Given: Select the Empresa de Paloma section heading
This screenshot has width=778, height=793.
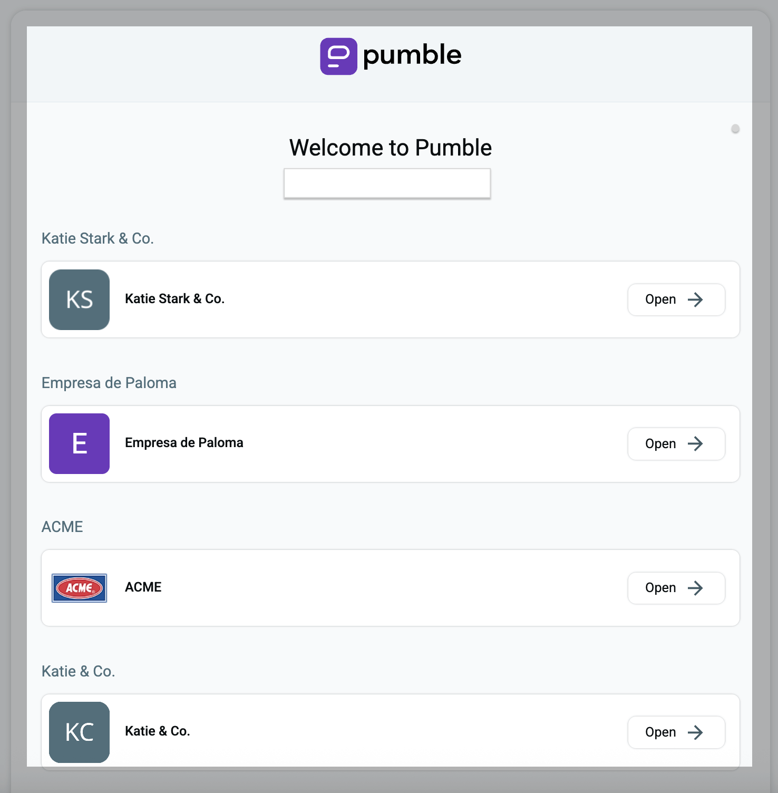Looking at the screenshot, I should pos(109,383).
